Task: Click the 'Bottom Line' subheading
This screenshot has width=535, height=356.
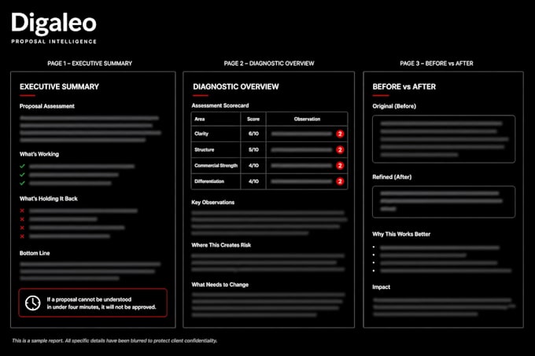Action: (35, 253)
